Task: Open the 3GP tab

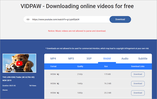Action: [x=89, y=59]
